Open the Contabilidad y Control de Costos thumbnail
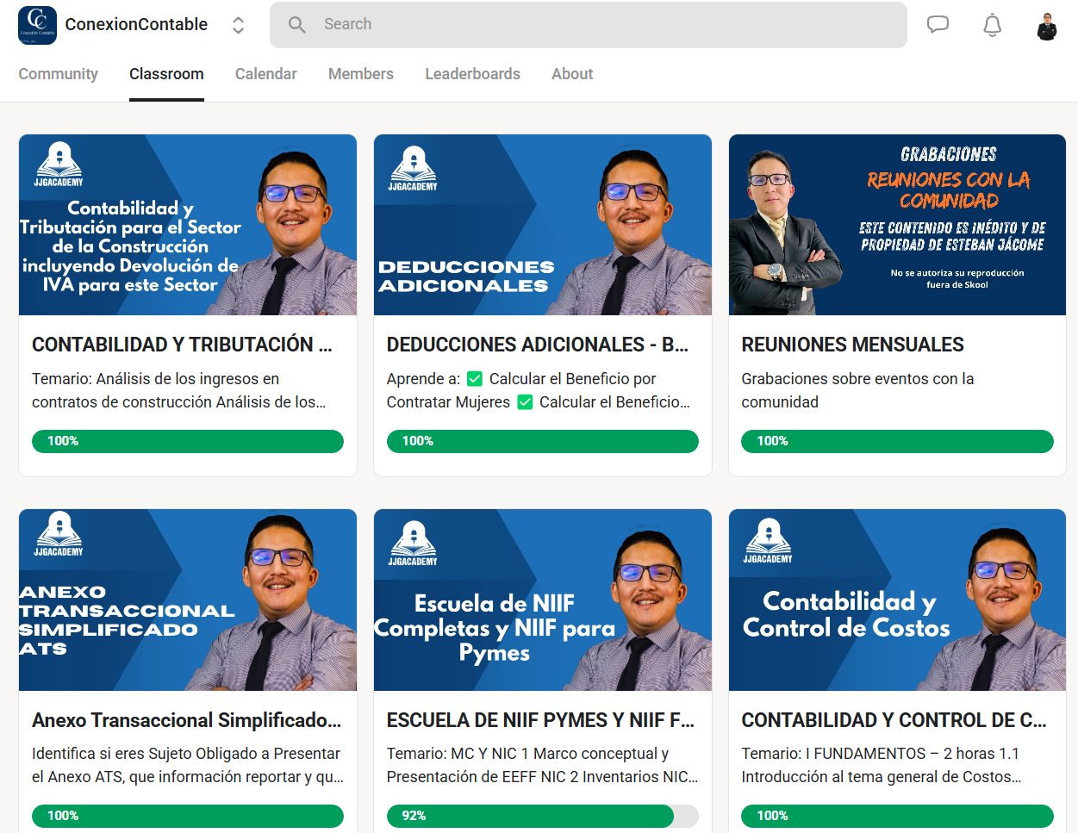Screen dimensions: 1078x833 pyautogui.click(x=897, y=600)
